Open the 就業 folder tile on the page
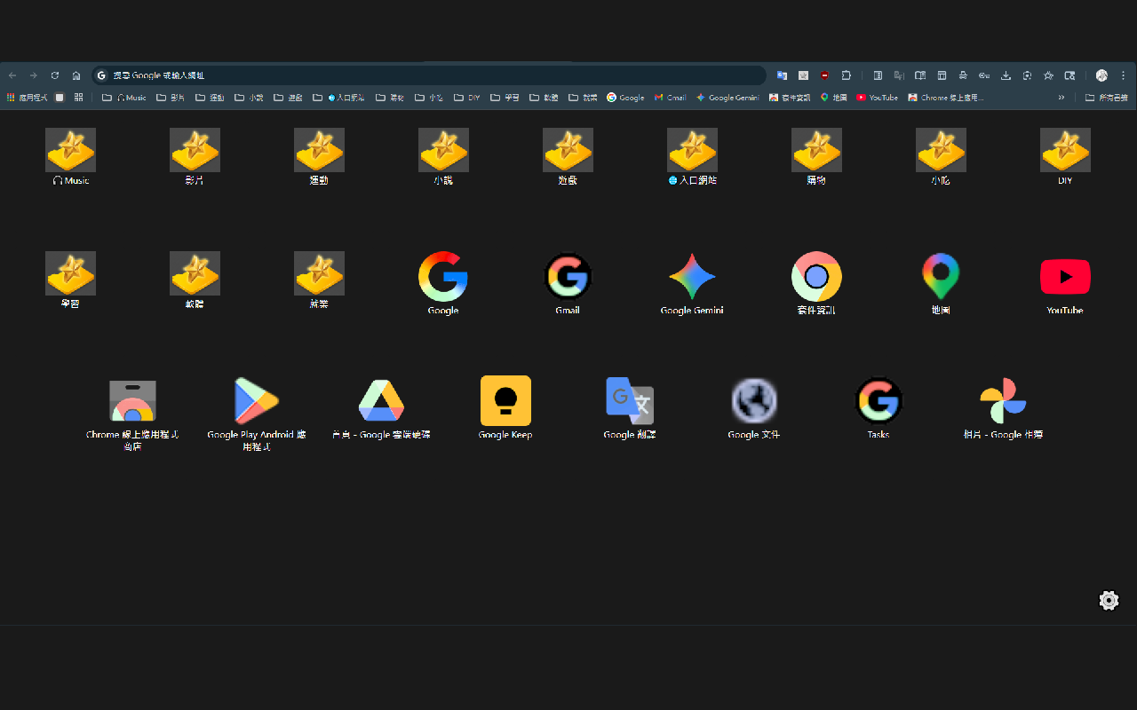Image resolution: width=1137 pixels, height=710 pixels. pos(319,280)
